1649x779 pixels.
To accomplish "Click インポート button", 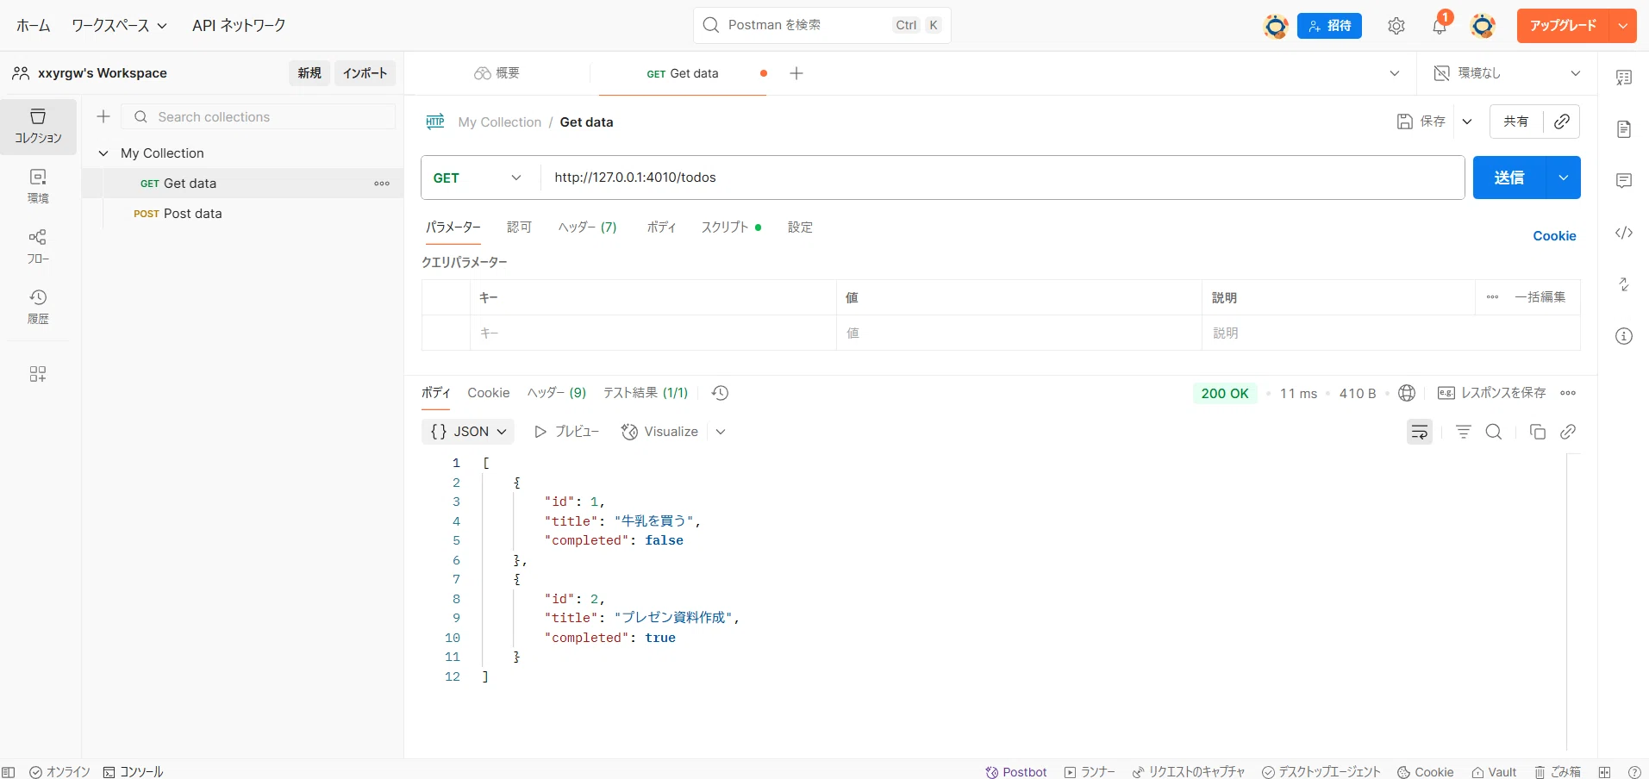I will (x=365, y=73).
